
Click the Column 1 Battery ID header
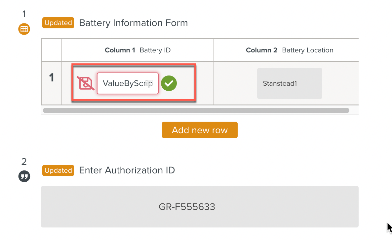click(x=137, y=50)
